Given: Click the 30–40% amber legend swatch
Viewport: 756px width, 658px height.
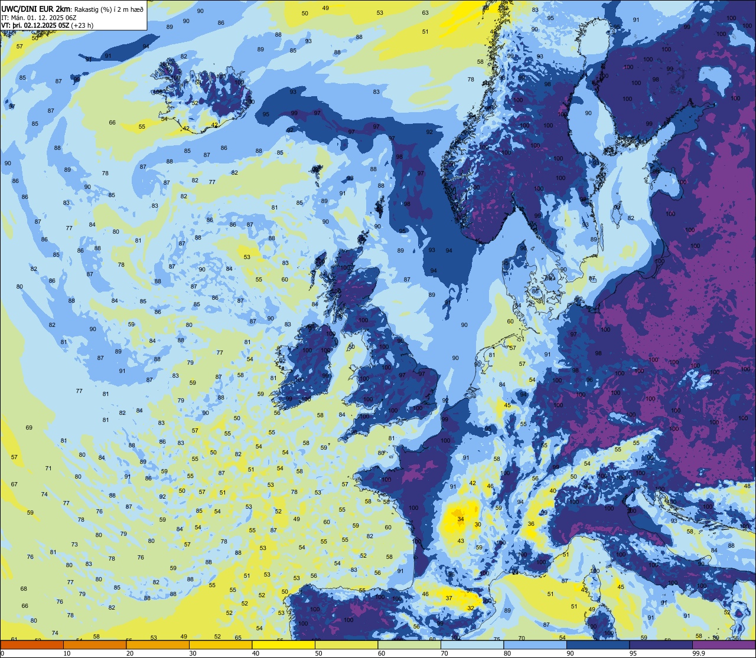Looking at the screenshot, I should 220,644.
